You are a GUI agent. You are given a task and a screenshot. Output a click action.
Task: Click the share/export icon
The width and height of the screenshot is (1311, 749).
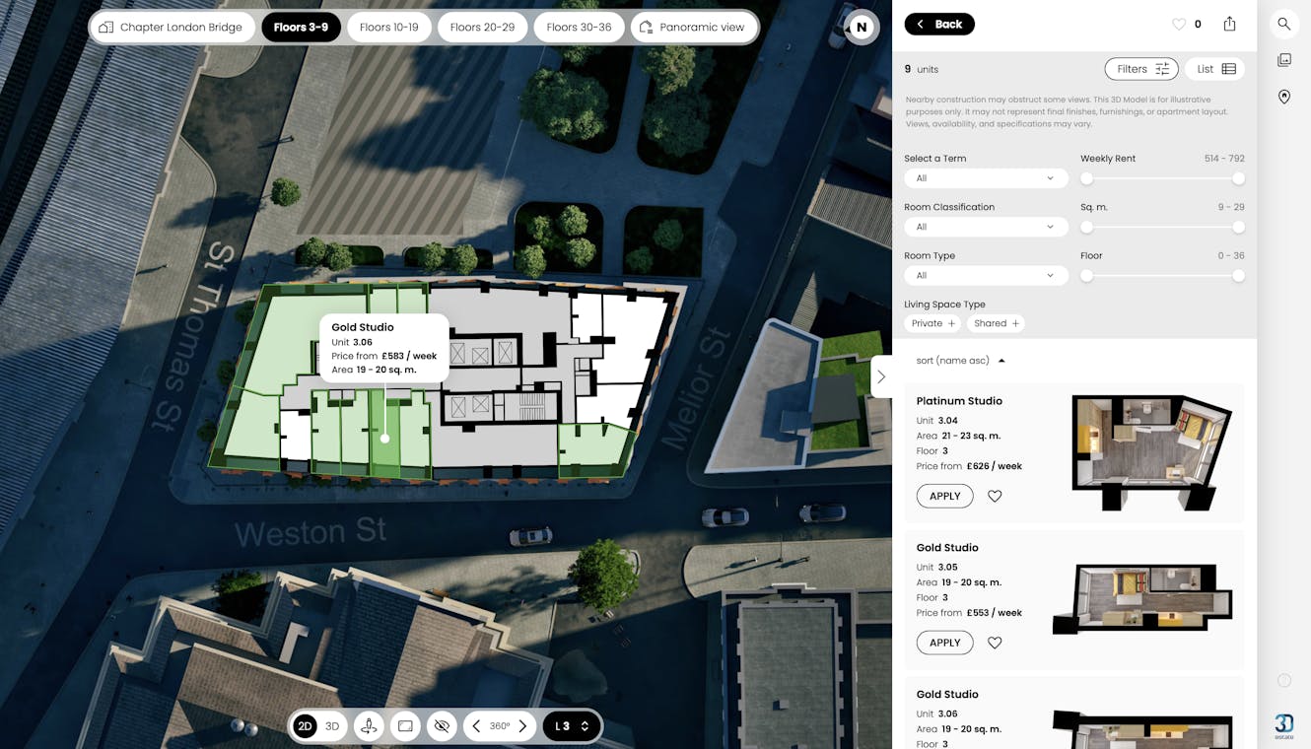pos(1230,24)
